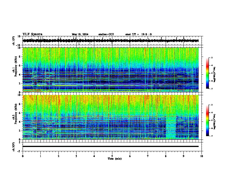This screenshot has height=175, width=227.
Task: Click the "-7" tick on ch.2 colorbar
Action: [212, 136]
